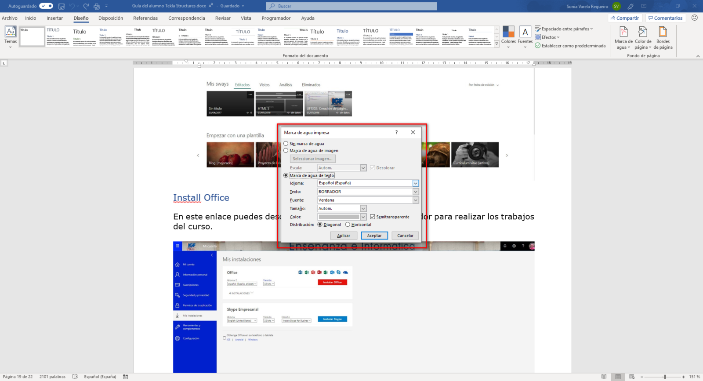
Task: Uncheck the Semitransparente checkbox
Action: (373, 217)
